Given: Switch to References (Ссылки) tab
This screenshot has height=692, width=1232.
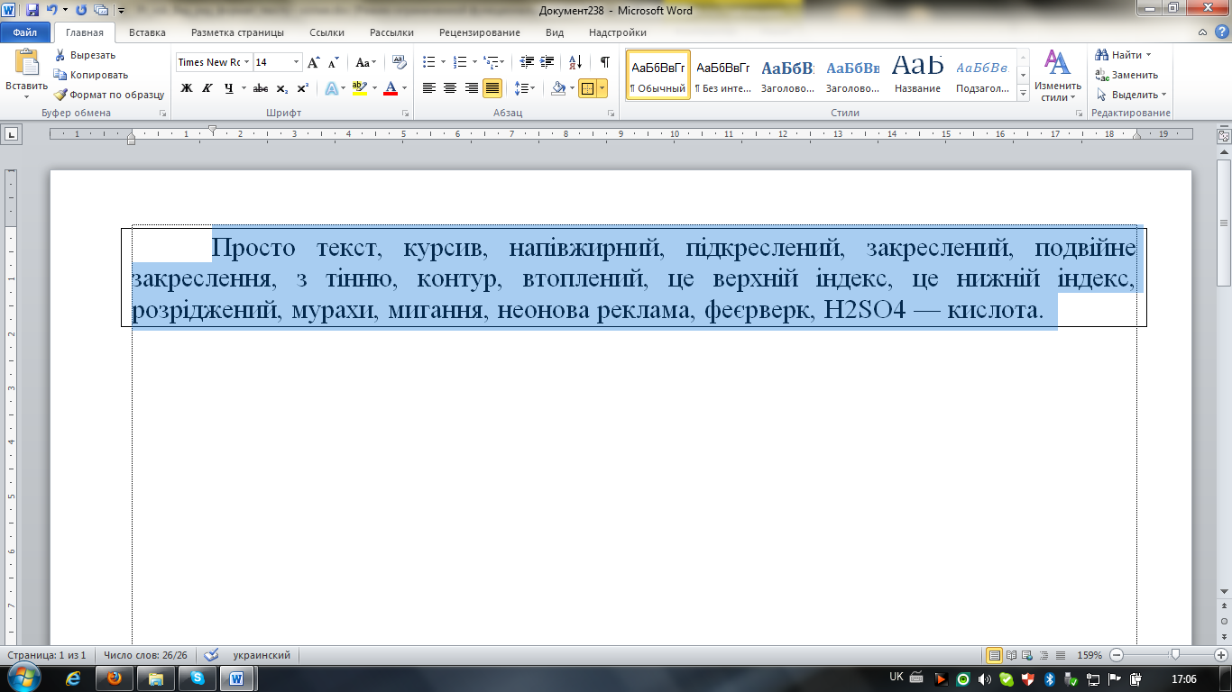Looking at the screenshot, I should click(326, 32).
